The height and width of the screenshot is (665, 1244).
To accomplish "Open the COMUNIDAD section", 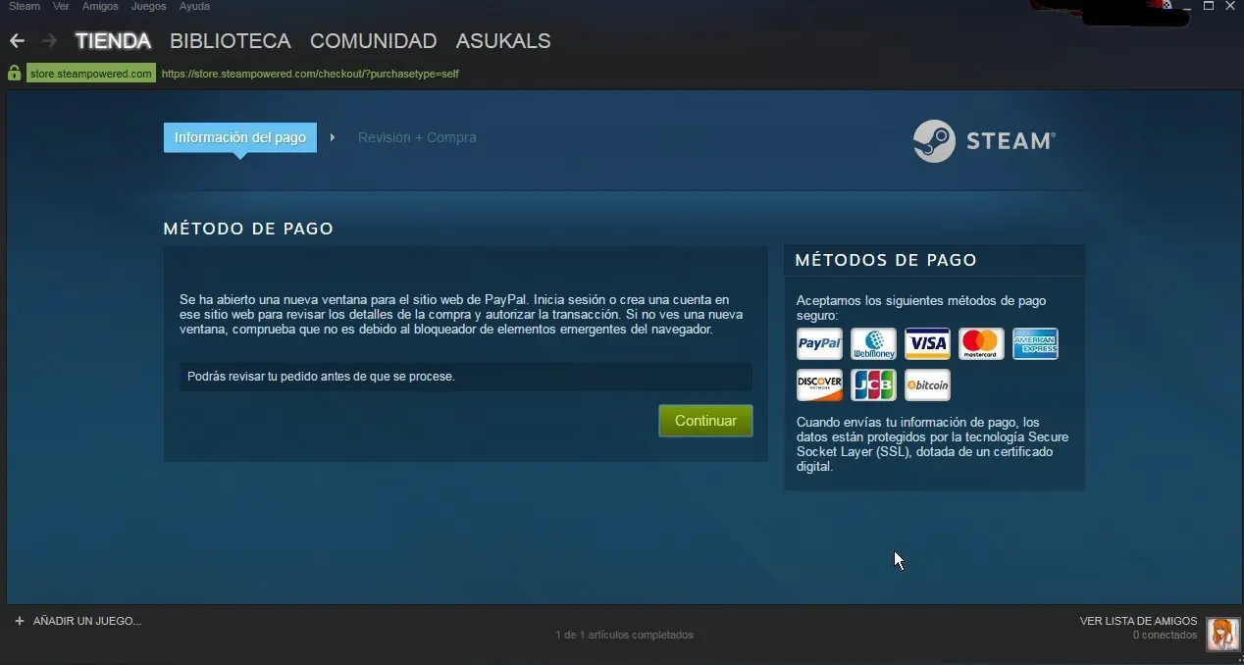I will (373, 40).
